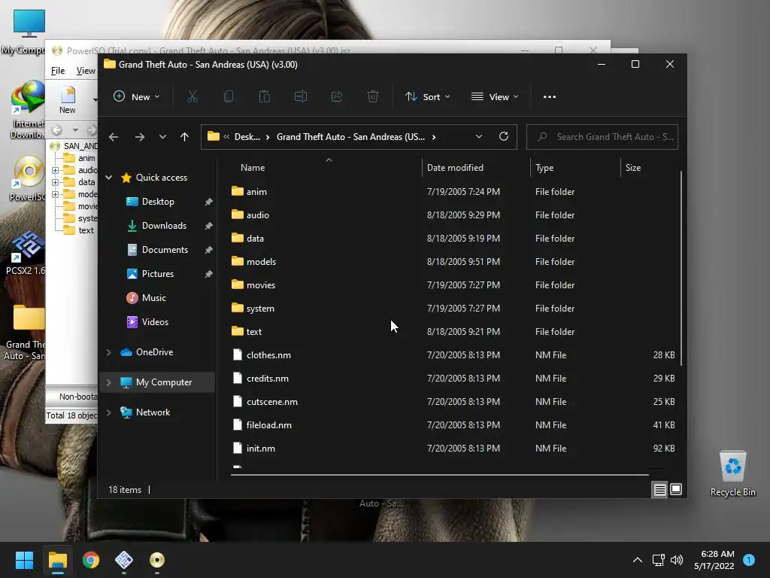Click the Copy icon in Explorer toolbar
Image resolution: width=770 pixels, height=578 pixels.
tap(229, 97)
